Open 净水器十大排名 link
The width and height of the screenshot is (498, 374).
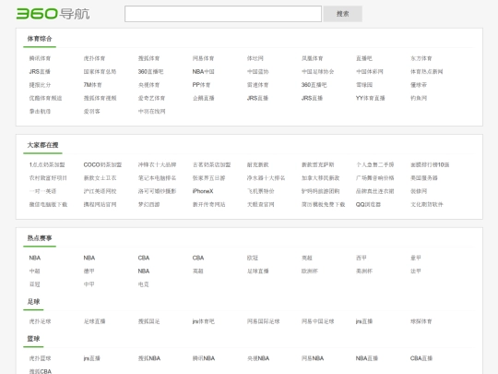(x=266, y=178)
